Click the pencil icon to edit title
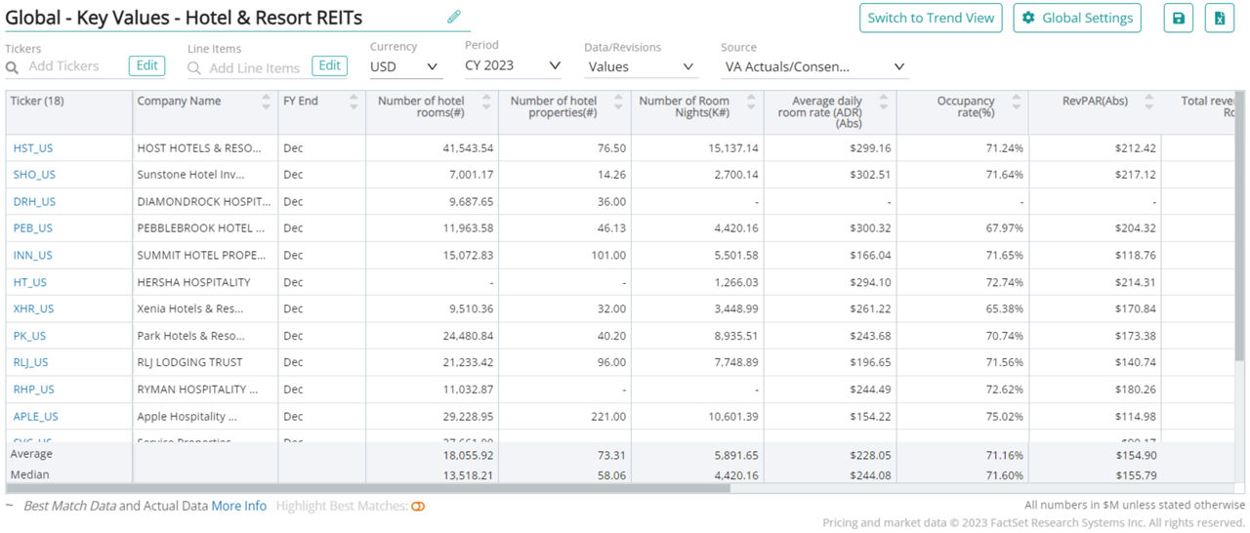The image size is (1250, 533). point(453,17)
